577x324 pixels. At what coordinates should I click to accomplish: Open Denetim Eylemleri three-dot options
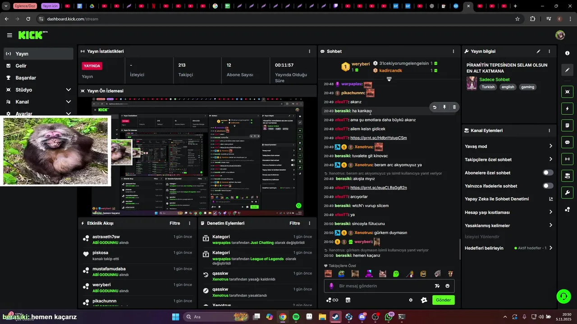click(309, 223)
